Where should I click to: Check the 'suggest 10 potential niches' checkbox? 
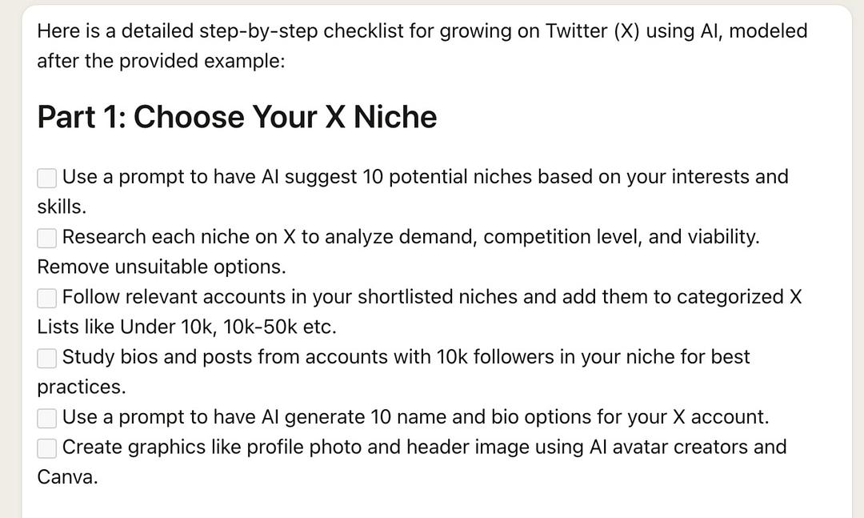[x=47, y=178]
